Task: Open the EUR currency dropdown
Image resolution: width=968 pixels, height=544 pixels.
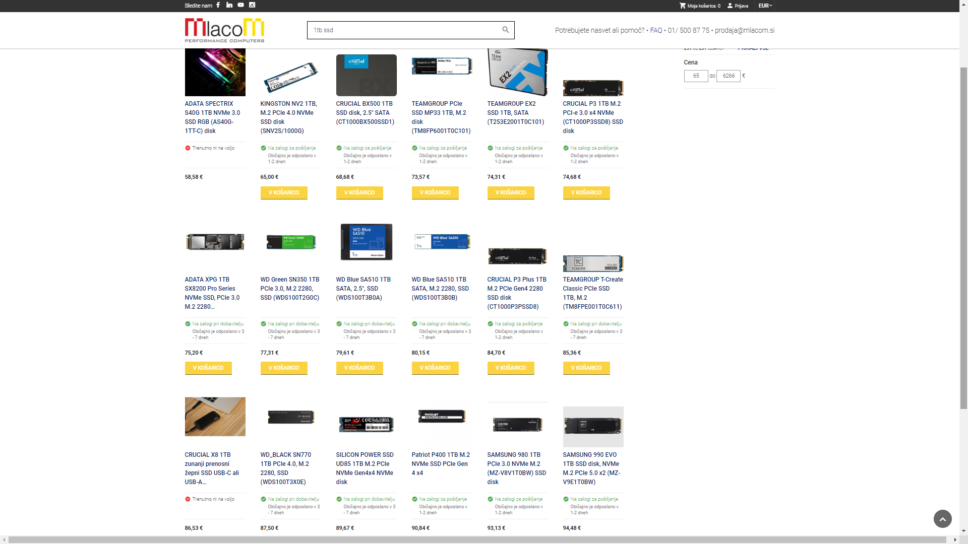Action: [765, 6]
